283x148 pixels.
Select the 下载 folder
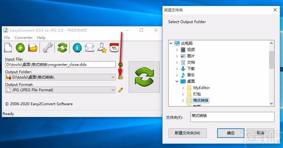(x=191, y=69)
